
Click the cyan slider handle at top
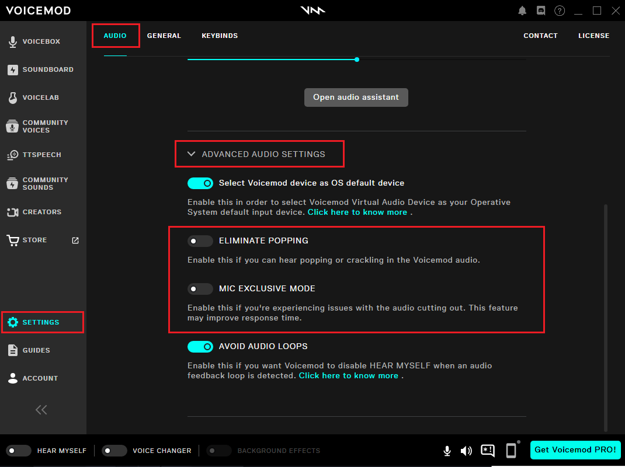(357, 60)
